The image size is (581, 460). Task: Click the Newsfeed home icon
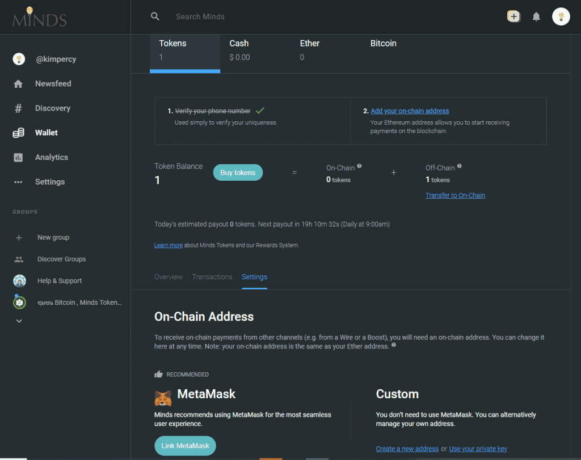[18, 84]
